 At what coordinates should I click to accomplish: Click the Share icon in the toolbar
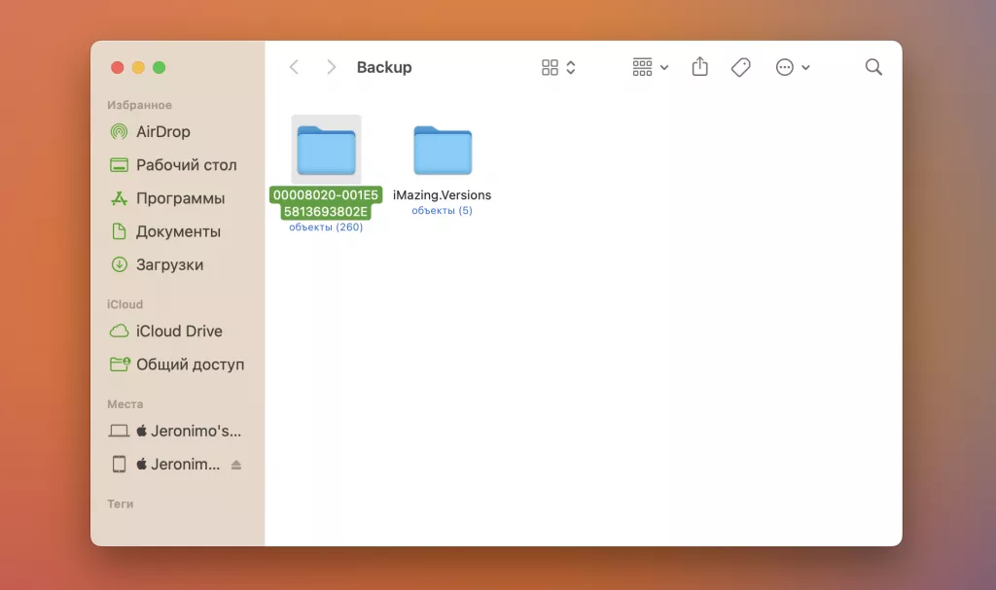tap(699, 66)
